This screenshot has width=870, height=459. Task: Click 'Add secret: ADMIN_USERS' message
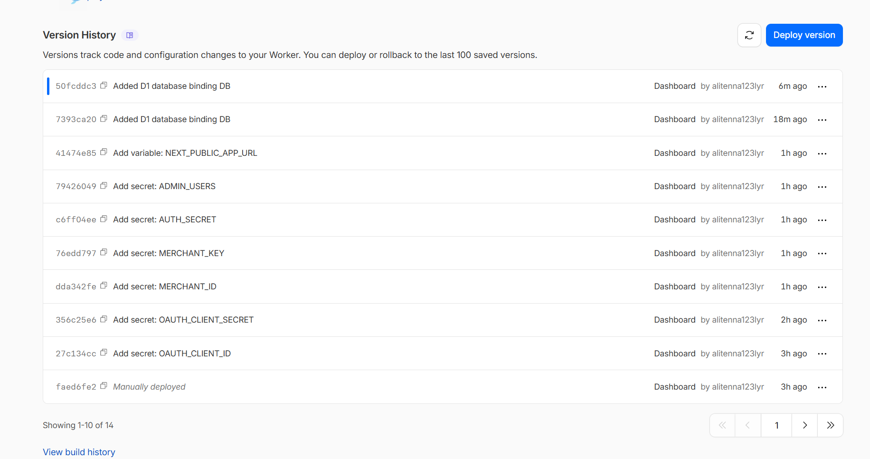(x=164, y=186)
